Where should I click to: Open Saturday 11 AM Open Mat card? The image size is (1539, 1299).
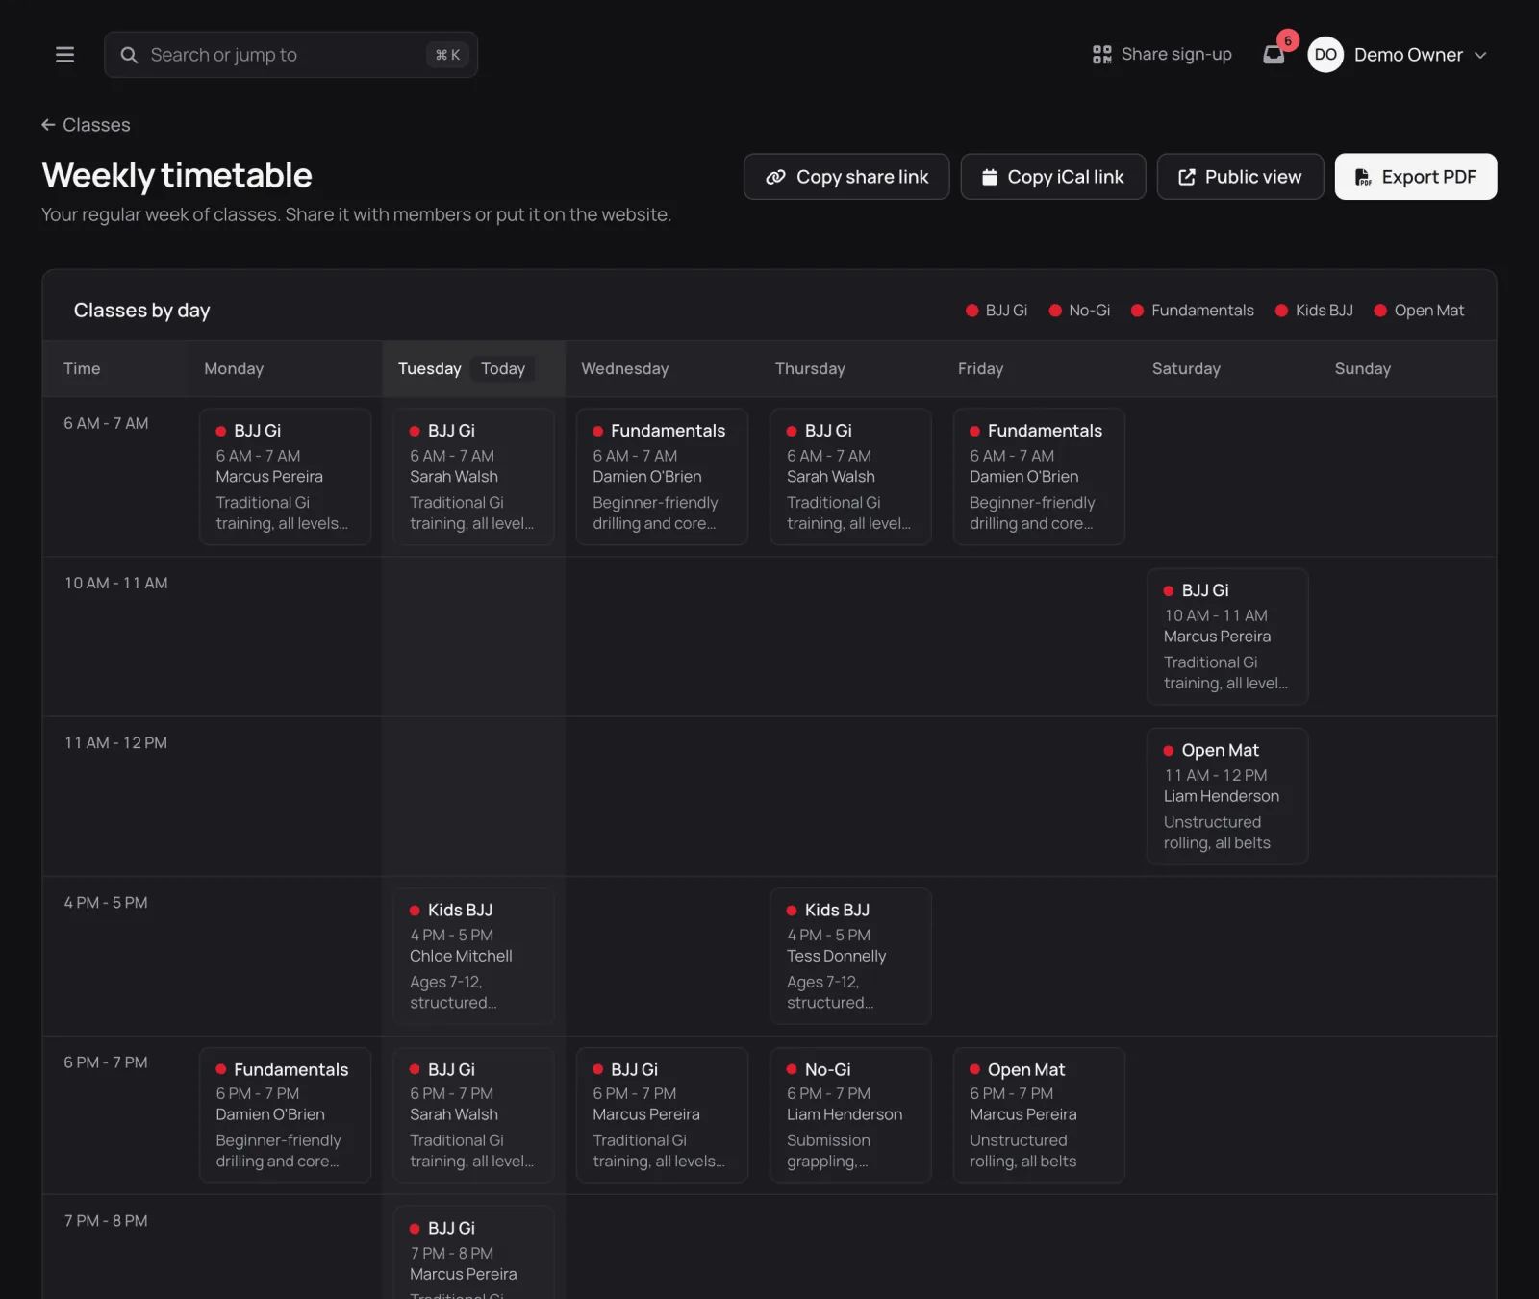1227,796
